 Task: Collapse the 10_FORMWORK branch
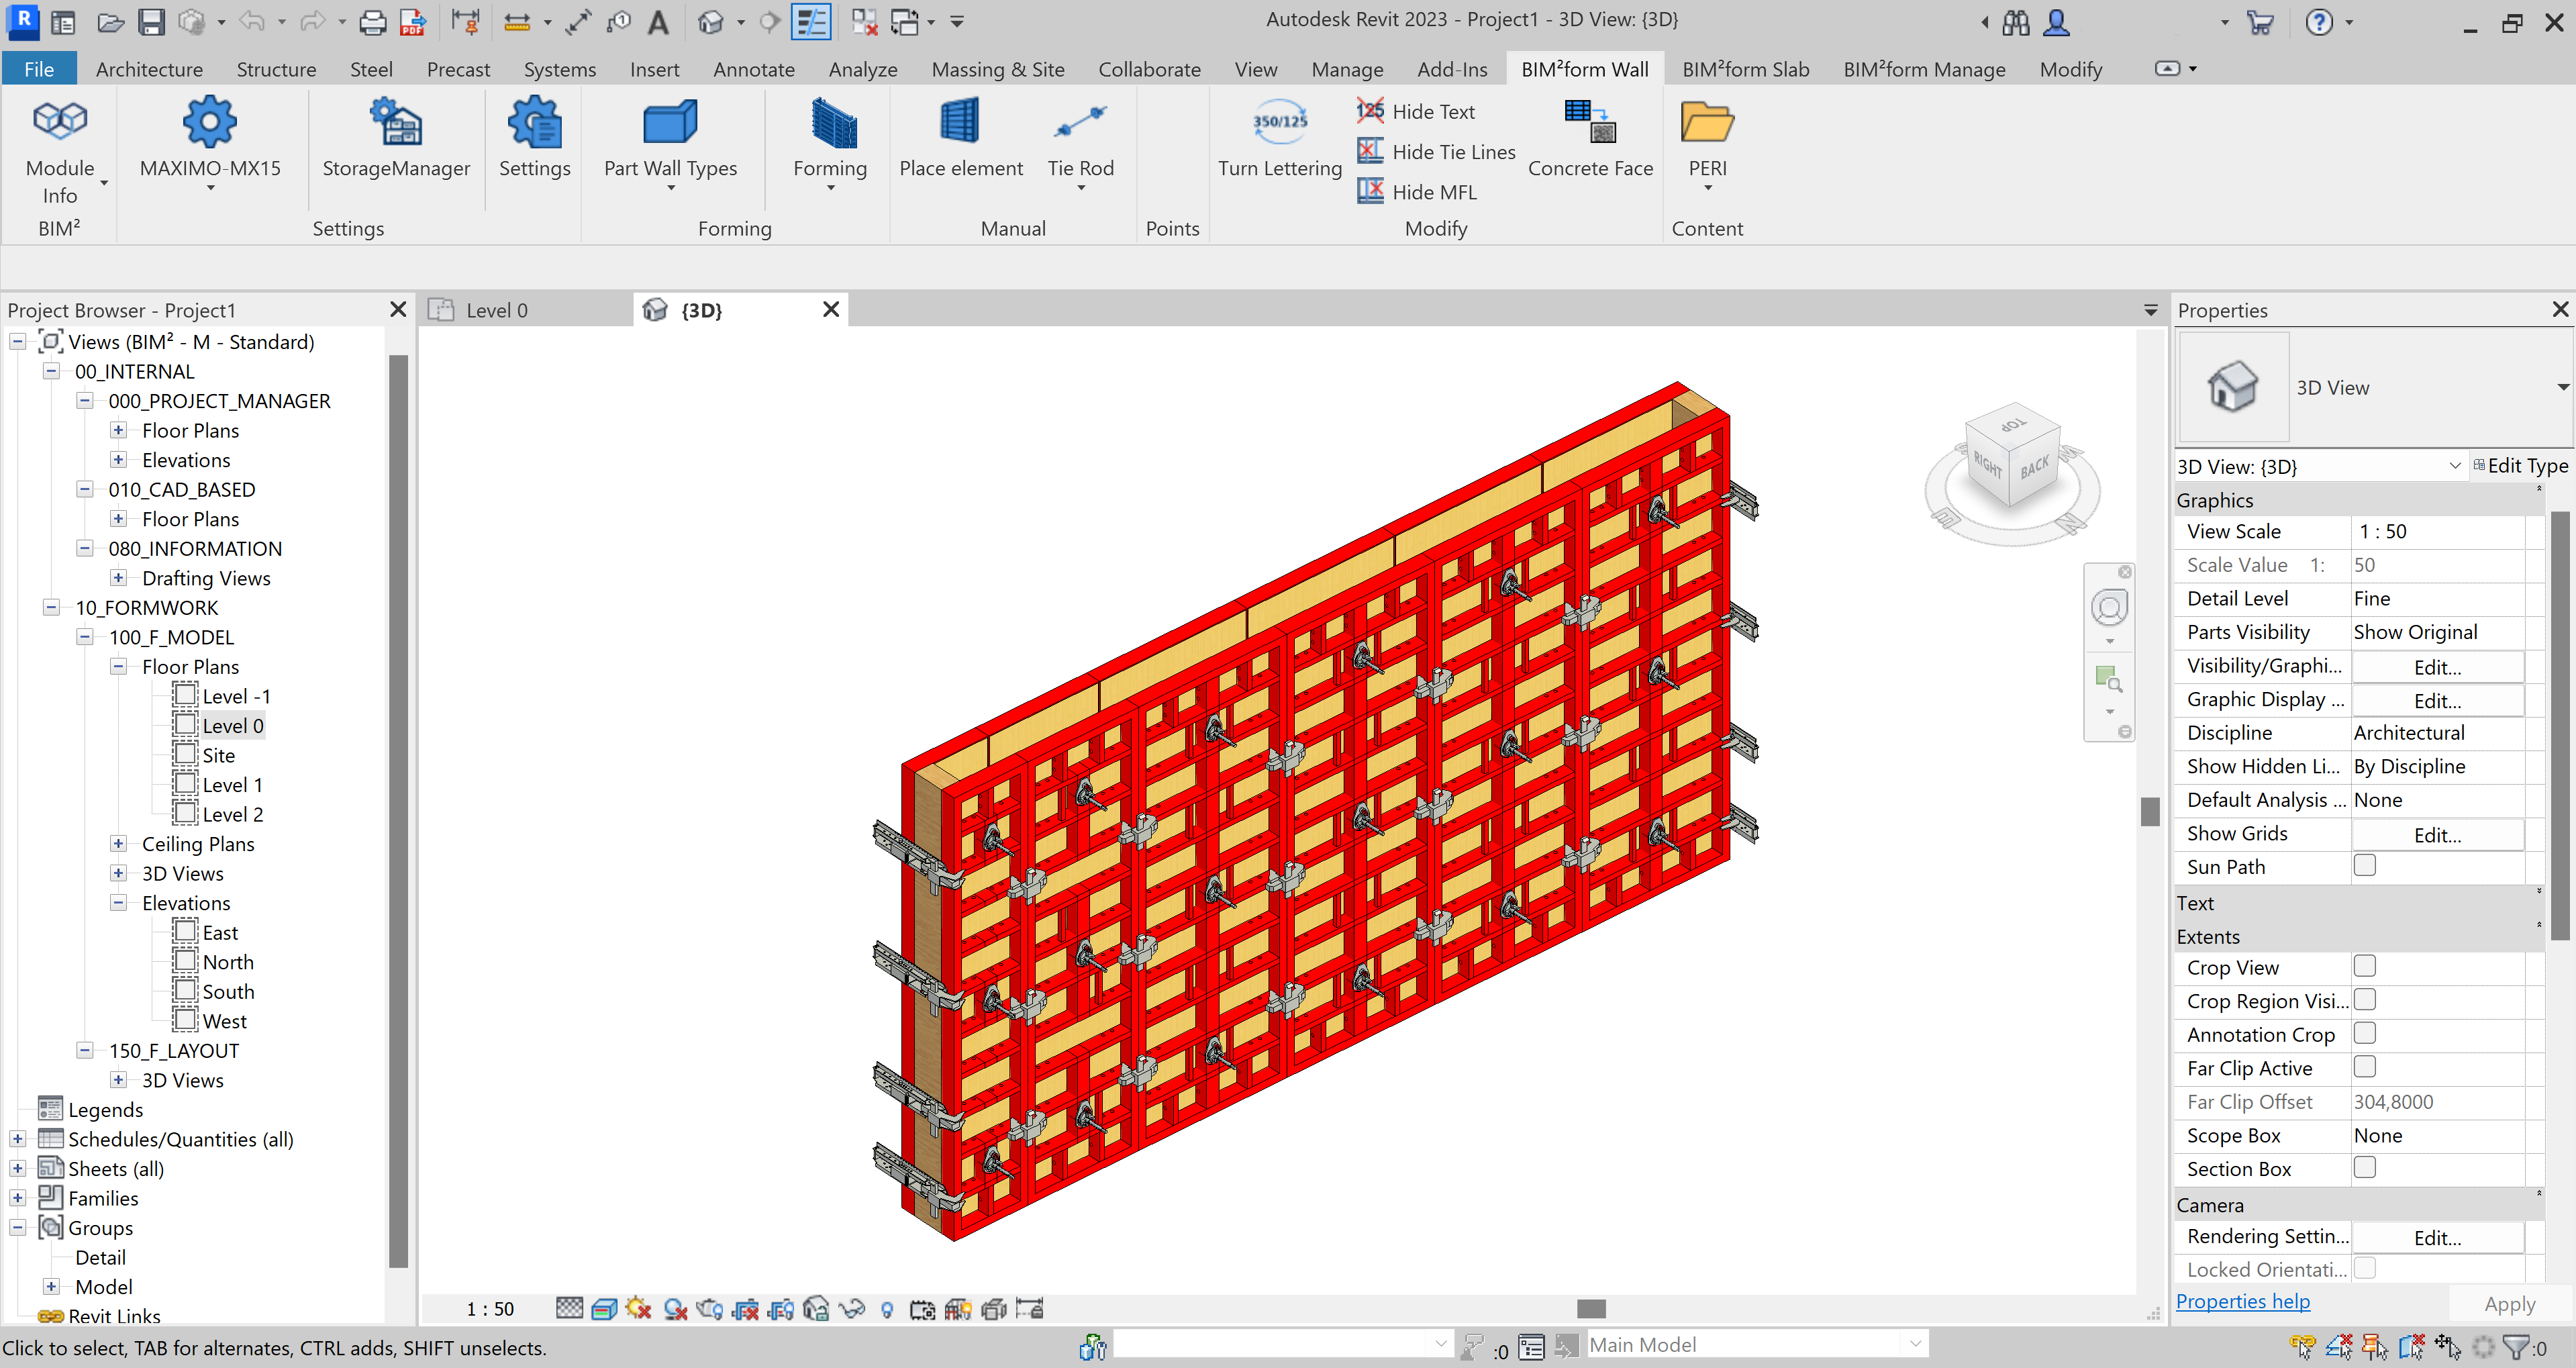pyautogui.click(x=51, y=607)
